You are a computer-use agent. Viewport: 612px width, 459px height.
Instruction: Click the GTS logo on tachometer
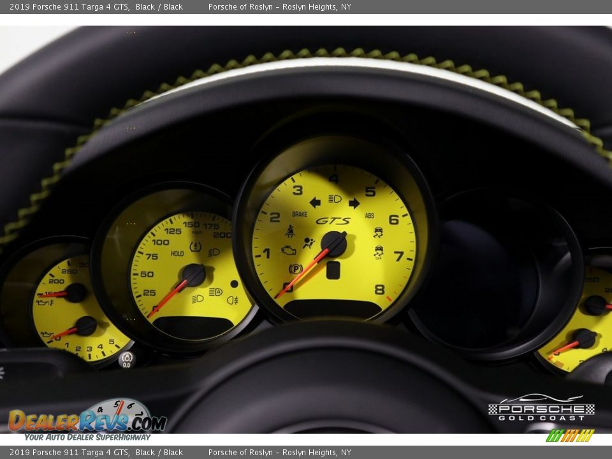(x=333, y=221)
